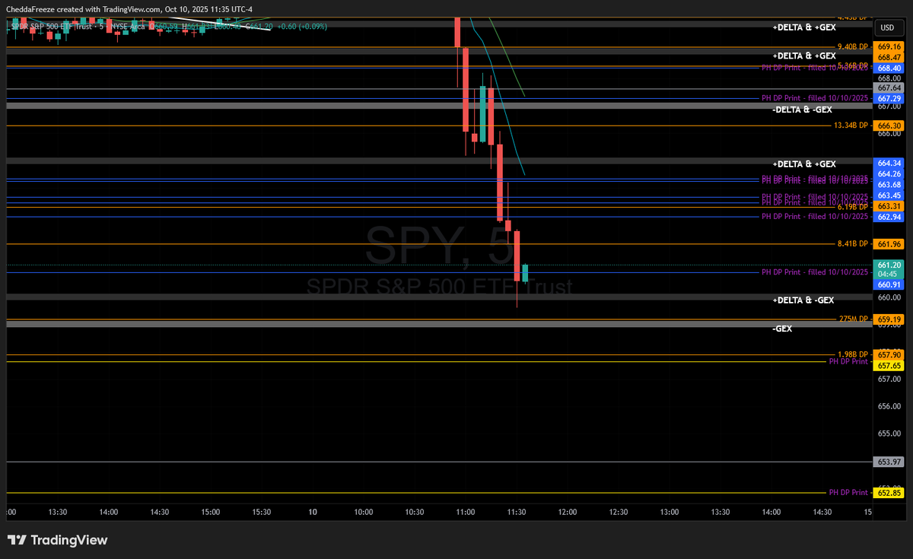Click the -DELTA & -GEX zone label
This screenshot has height=559, width=913.
click(x=803, y=110)
